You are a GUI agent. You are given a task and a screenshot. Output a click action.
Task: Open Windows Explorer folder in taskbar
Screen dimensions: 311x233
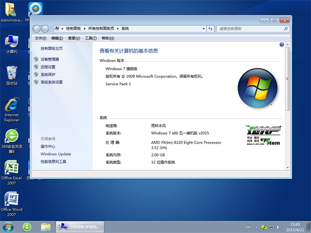pos(46,226)
